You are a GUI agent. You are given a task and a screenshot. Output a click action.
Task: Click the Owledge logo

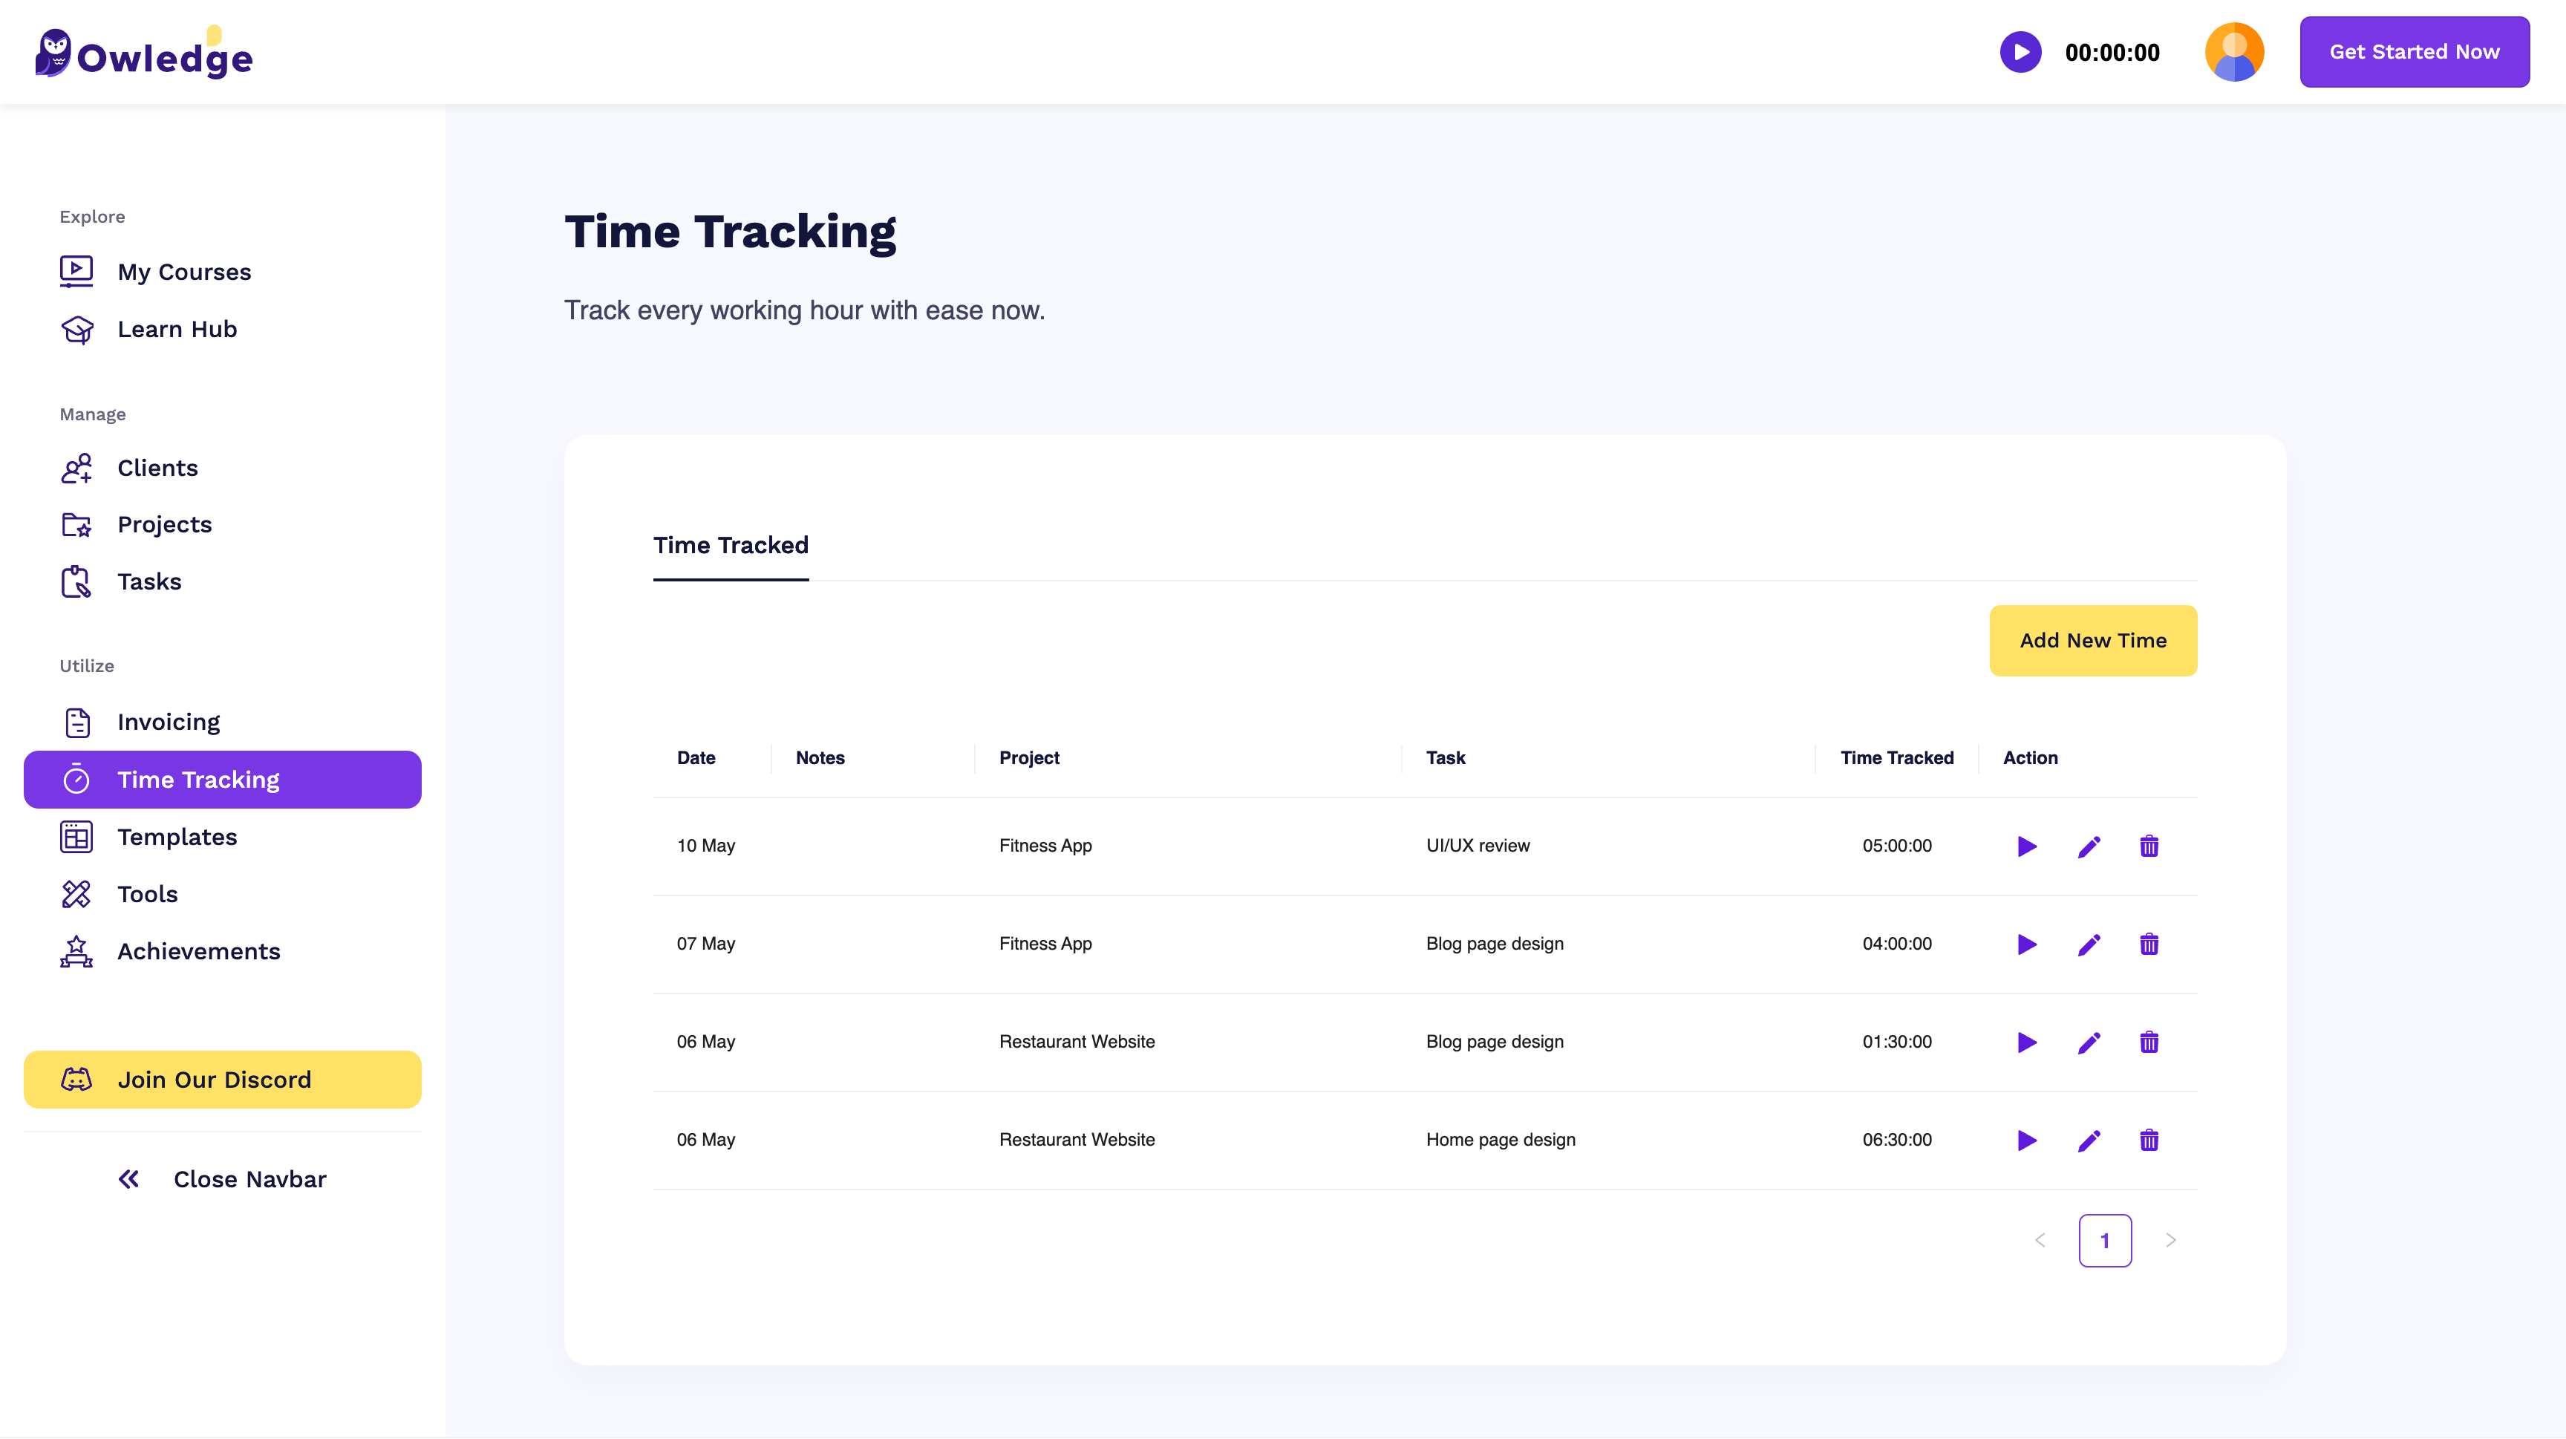tap(145, 53)
